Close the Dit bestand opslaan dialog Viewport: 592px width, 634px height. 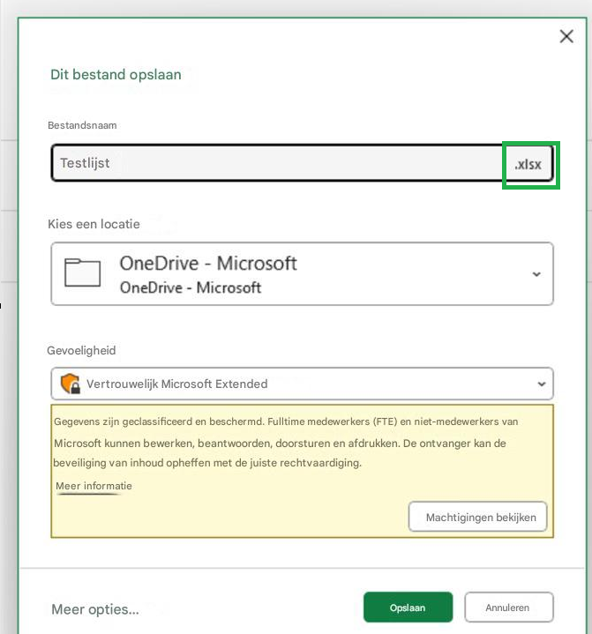coord(566,36)
